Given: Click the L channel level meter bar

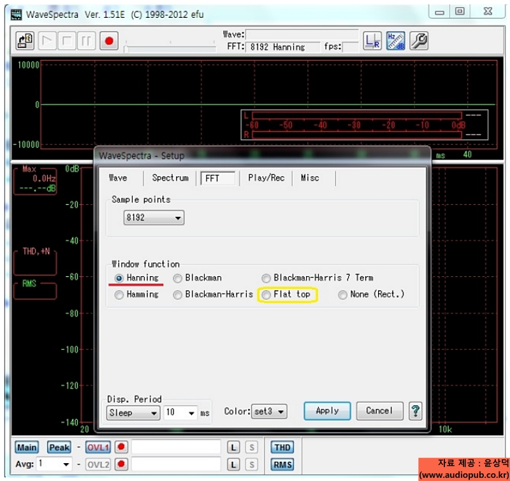Looking at the screenshot, I should (x=357, y=115).
